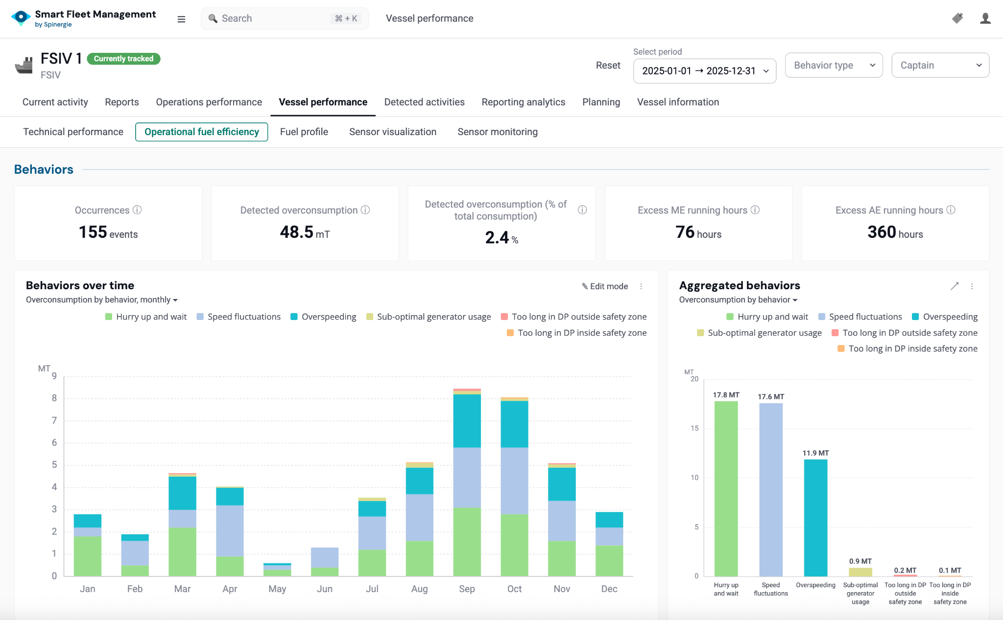Open the hamburger navigation menu
Screen dimensions: 1003x620
[x=181, y=19]
